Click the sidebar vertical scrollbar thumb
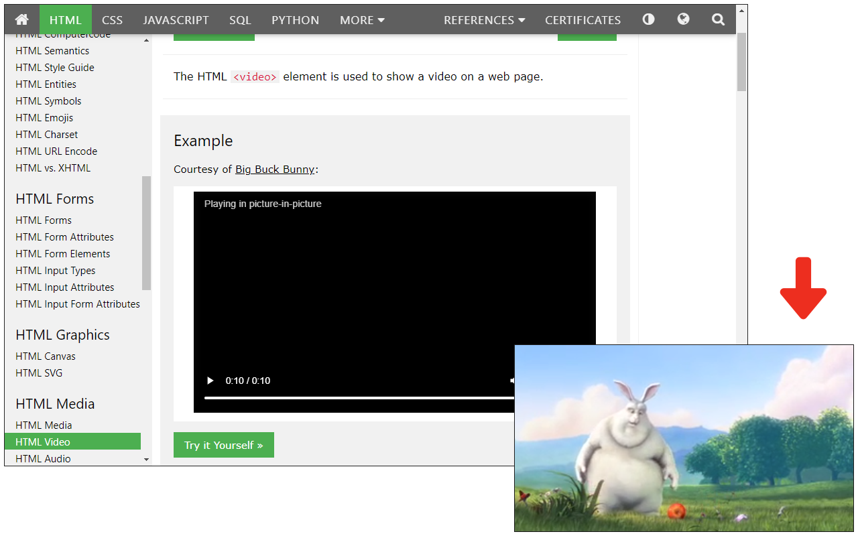 click(x=146, y=232)
